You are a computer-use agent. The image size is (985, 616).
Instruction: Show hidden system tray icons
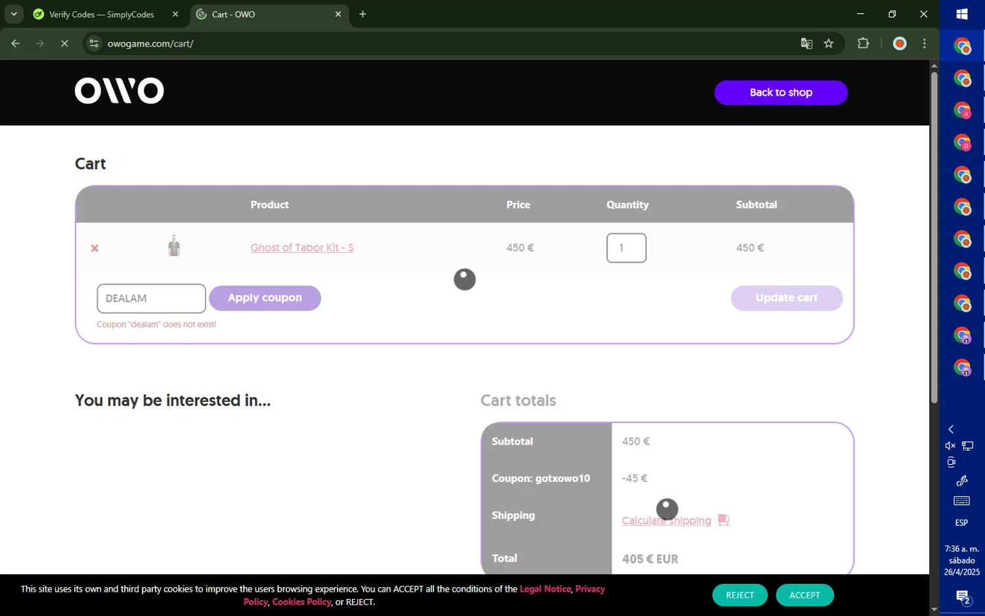click(951, 429)
